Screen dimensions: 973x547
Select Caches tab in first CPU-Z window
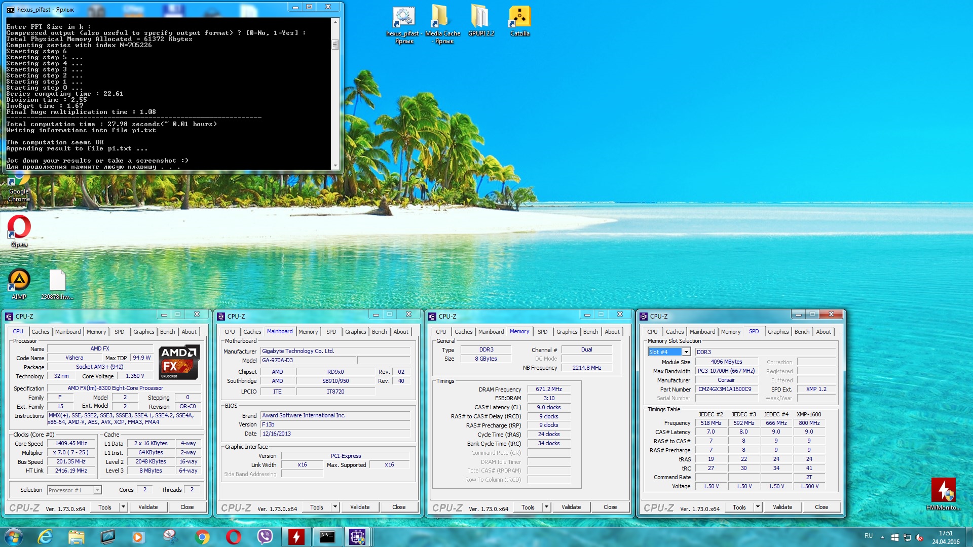(x=41, y=332)
